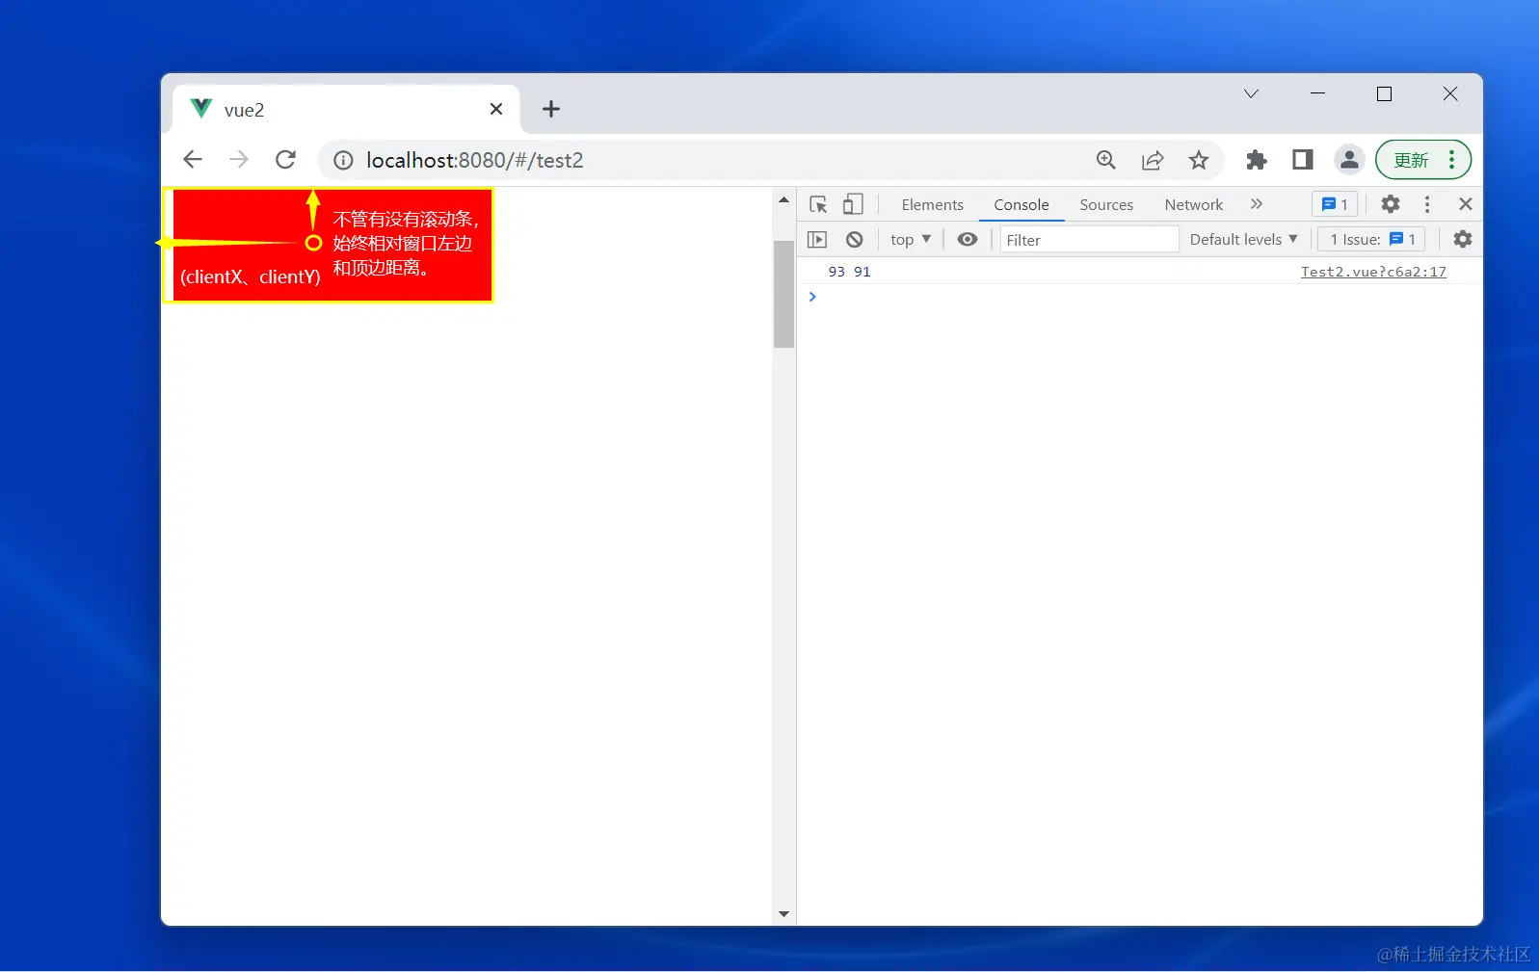Clear the console
Image resolution: width=1539 pixels, height=972 pixels.
click(x=855, y=239)
